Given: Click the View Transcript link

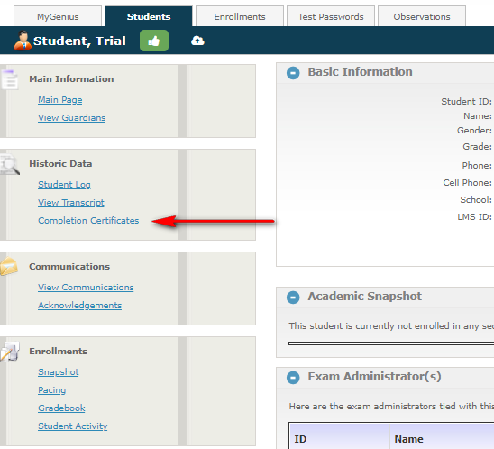Looking at the screenshot, I should point(71,203).
